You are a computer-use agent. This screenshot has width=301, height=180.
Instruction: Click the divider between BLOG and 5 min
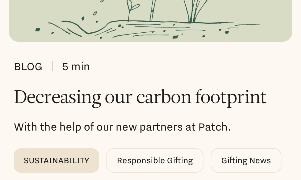click(52, 66)
